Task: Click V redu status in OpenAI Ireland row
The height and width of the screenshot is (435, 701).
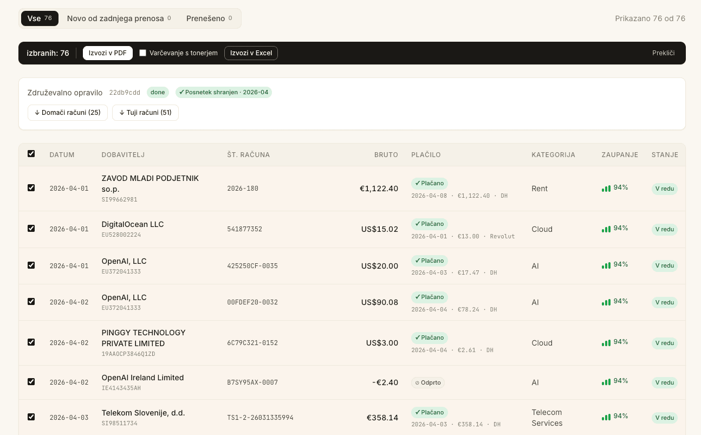Action: (665, 382)
